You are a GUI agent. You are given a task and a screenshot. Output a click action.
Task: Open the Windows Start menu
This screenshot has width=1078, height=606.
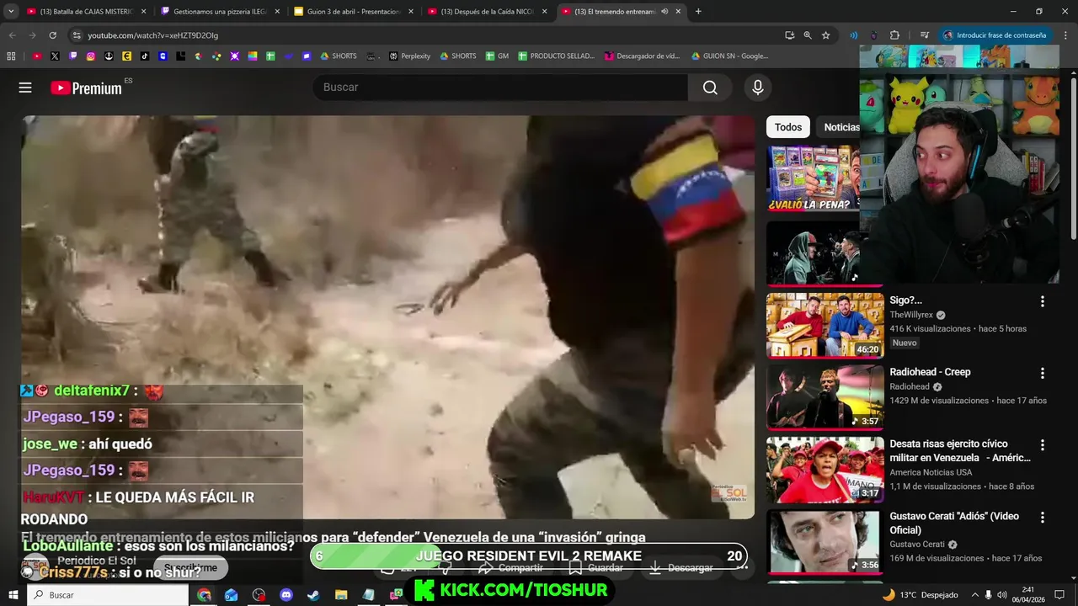pos(13,595)
